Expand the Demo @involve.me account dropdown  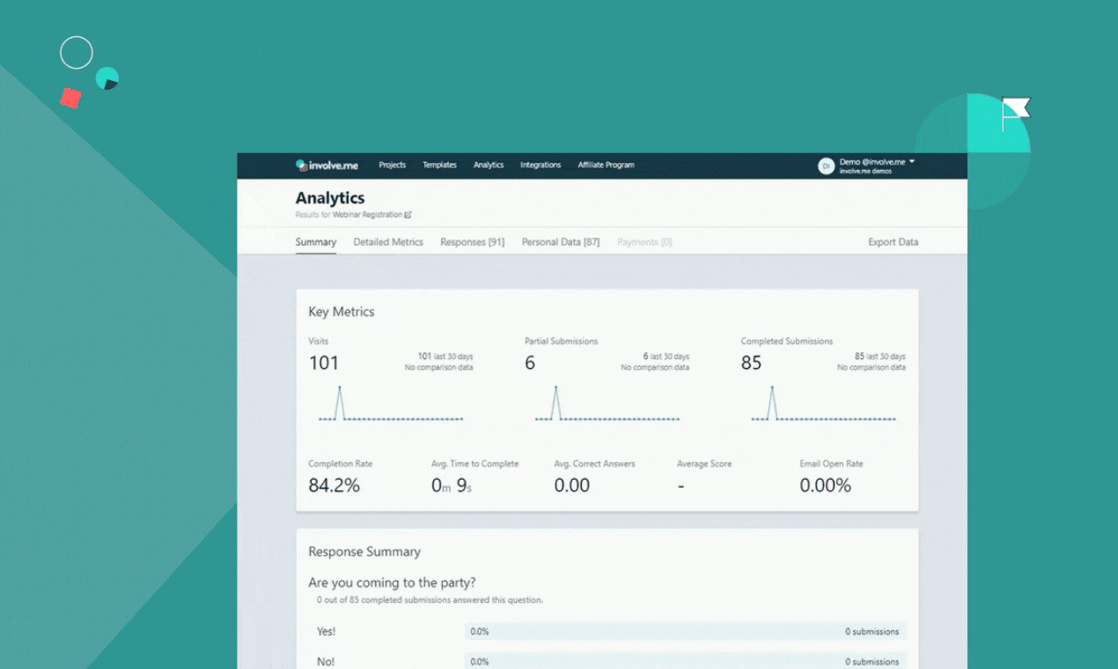pyautogui.click(x=912, y=162)
